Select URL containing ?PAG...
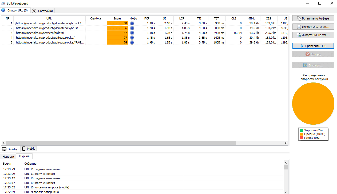Viewport: 337px width, 194px height. click(x=50, y=42)
